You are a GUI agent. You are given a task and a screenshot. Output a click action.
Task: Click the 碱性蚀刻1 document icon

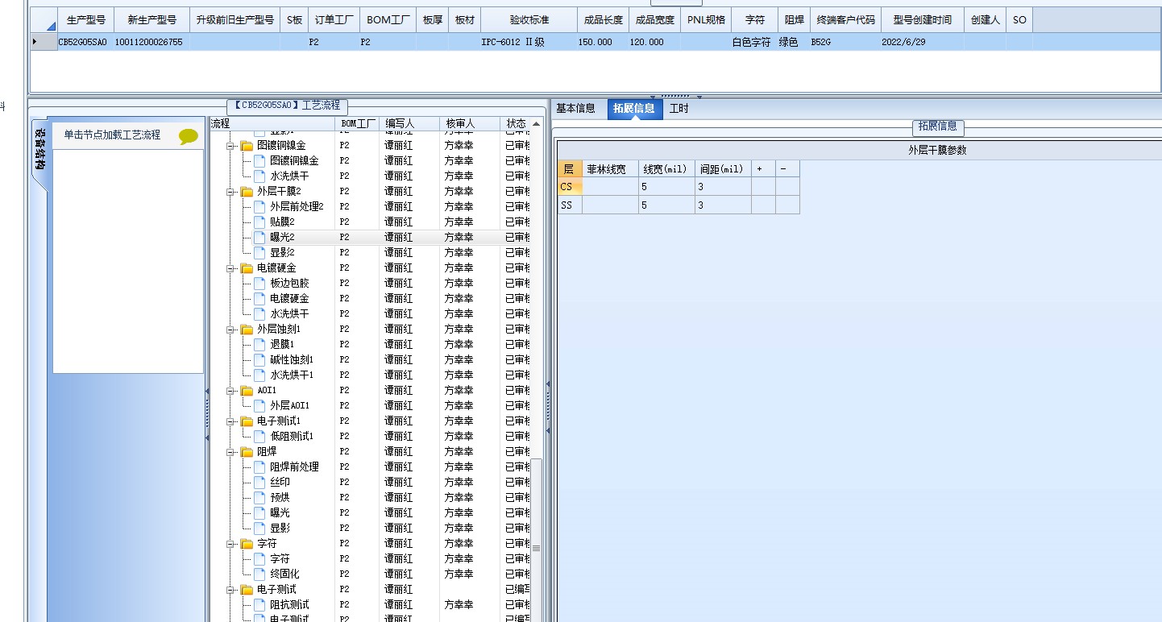click(259, 359)
